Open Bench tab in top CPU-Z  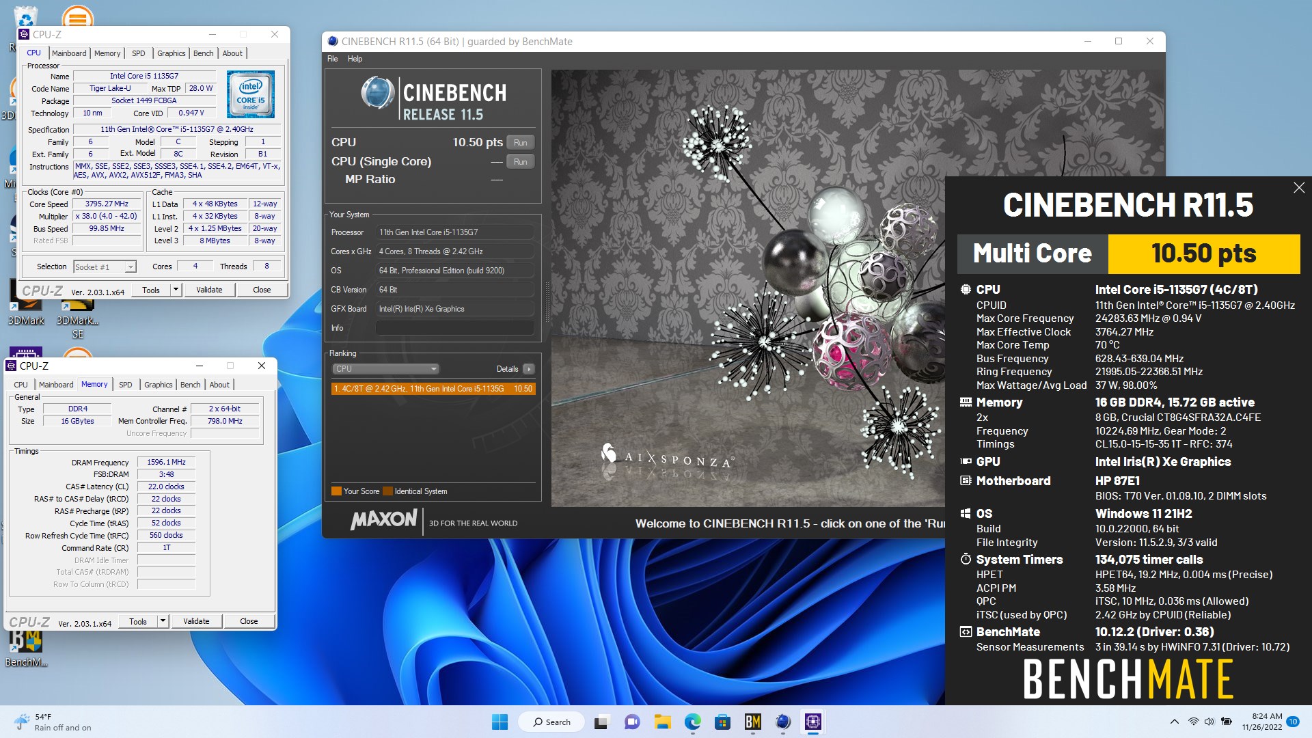[203, 53]
